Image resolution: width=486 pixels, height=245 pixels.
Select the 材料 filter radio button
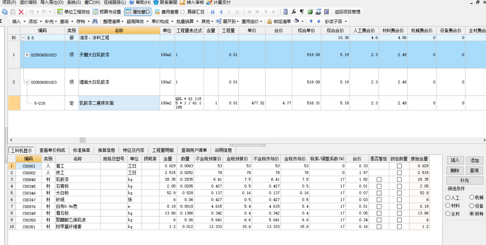point(448,205)
